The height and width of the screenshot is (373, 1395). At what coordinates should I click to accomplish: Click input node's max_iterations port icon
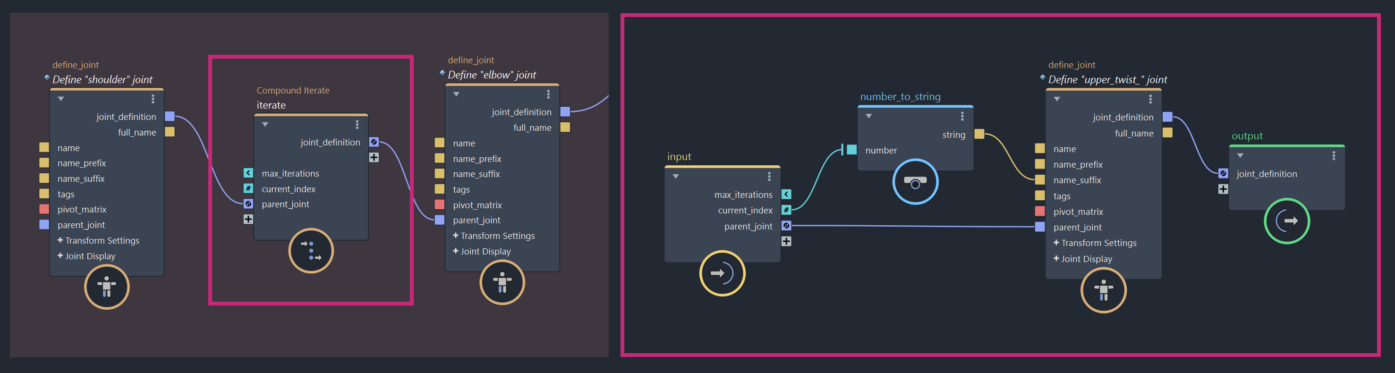[x=786, y=195]
